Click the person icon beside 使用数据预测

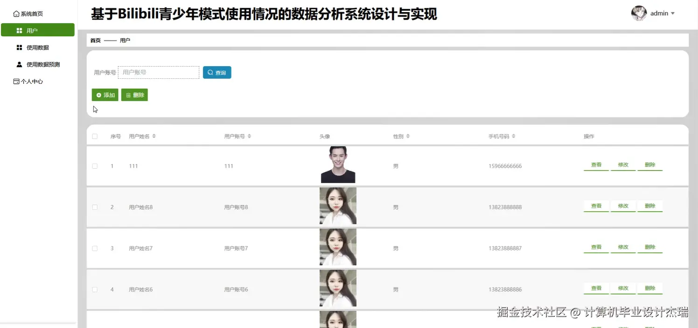tap(19, 64)
